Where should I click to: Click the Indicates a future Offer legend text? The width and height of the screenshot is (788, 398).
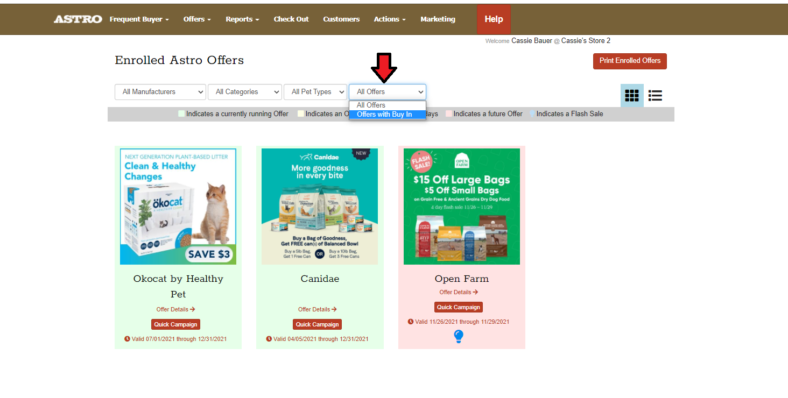[488, 114]
